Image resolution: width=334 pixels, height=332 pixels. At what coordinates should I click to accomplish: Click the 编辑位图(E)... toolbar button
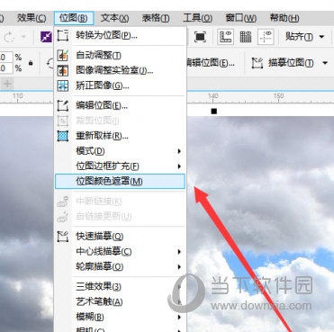(x=211, y=63)
